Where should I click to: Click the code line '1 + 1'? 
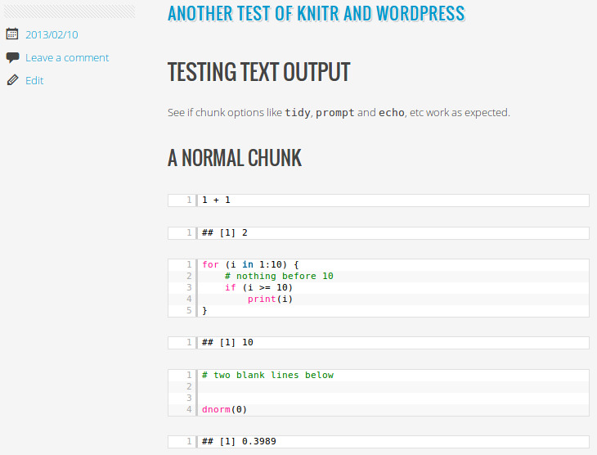(x=216, y=200)
